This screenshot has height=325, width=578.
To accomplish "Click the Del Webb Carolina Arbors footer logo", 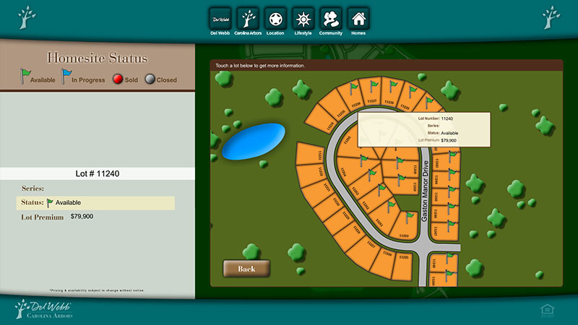I will tap(43, 308).
